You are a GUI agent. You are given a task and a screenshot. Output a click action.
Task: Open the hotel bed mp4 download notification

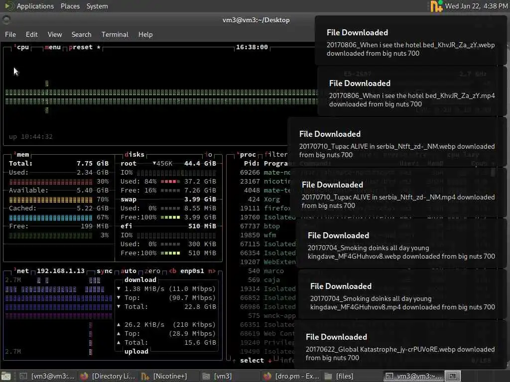pyautogui.click(x=412, y=92)
